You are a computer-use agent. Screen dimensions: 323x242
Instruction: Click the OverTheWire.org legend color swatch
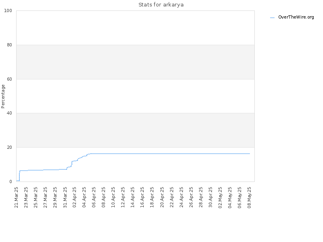[272, 18]
